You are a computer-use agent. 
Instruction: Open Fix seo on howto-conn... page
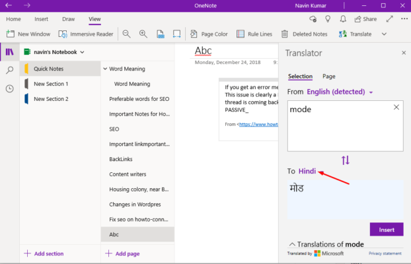click(139, 220)
